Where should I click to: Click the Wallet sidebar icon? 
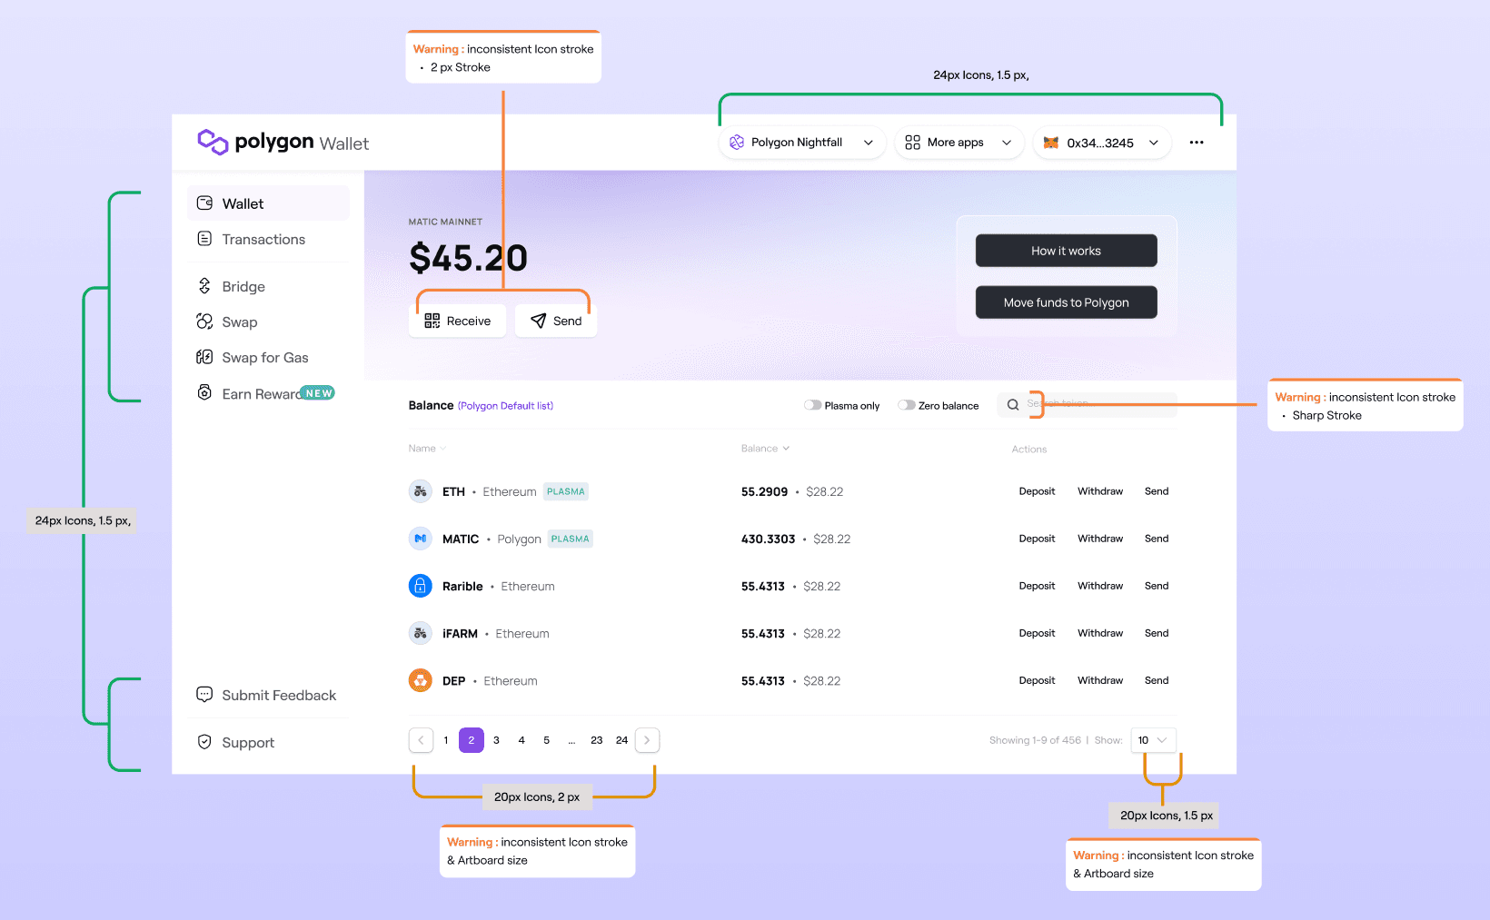point(204,203)
